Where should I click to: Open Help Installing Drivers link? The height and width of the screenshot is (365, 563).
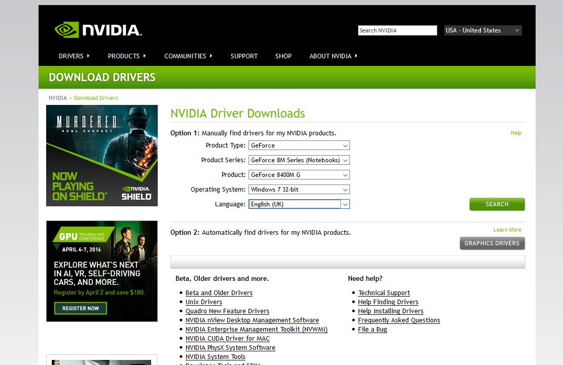(391, 311)
